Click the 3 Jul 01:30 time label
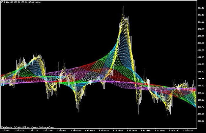Viewport: 206px width, 133px height. (76, 131)
